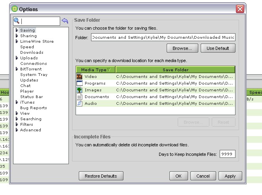Open the Advanced options
The image size is (262, 195).
(30, 130)
